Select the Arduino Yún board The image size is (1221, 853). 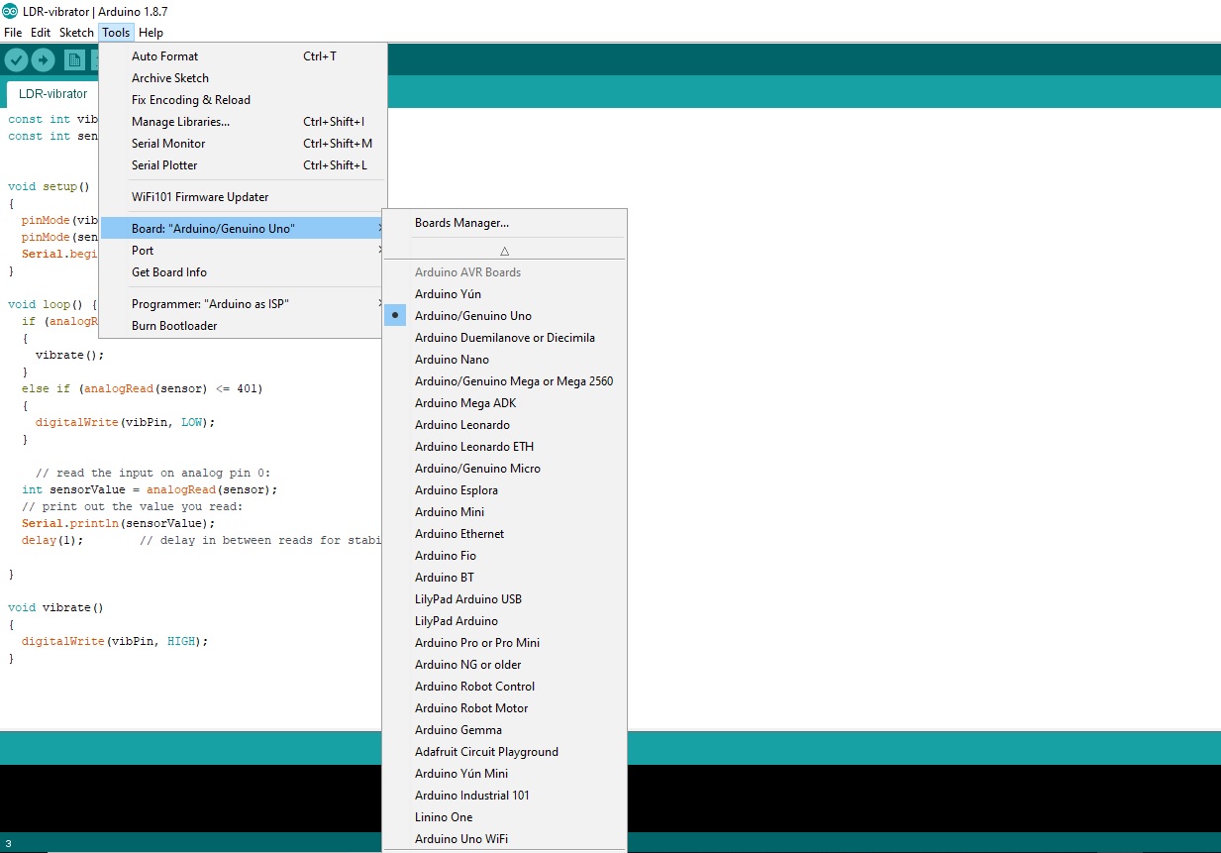click(x=504, y=294)
